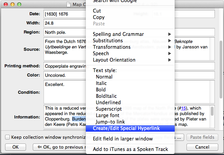Image resolution: width=224 pixels, height=155 pixels.
Task: Click the dialog's main vertical scrollbar
Action: (221, 69)
